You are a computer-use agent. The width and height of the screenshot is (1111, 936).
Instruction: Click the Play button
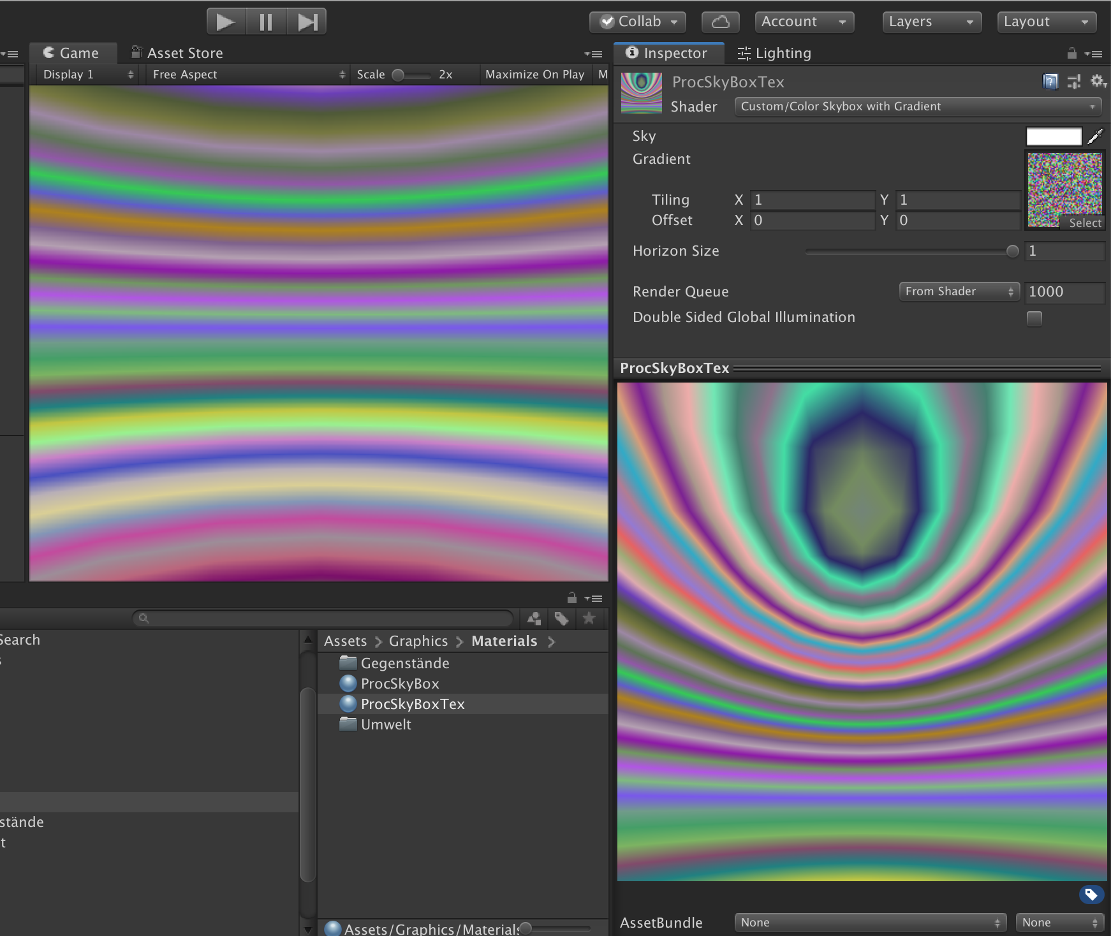pyautogui.click(x=226, y=22)
